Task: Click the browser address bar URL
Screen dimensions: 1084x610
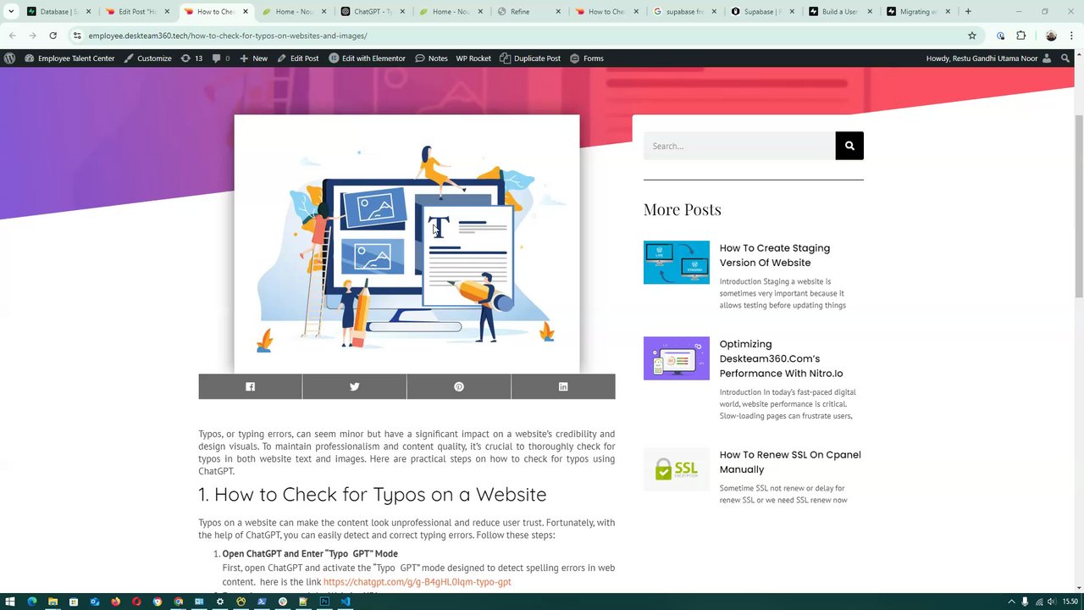Action: tap(228, 36)
